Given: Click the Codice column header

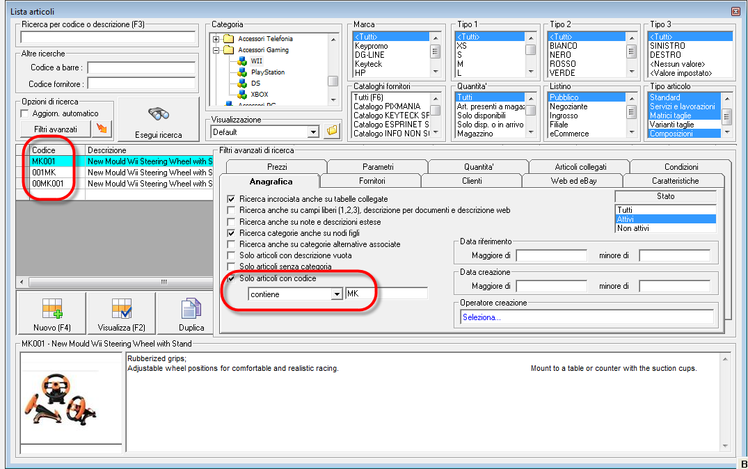Looking at the screenshot, I should (57, 150).
